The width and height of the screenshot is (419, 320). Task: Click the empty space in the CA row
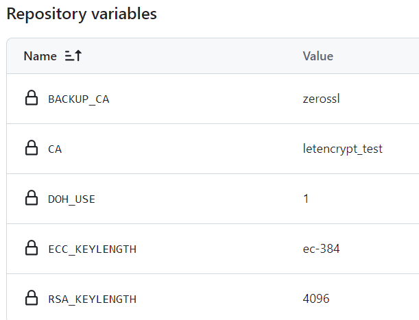pos(182,149)
